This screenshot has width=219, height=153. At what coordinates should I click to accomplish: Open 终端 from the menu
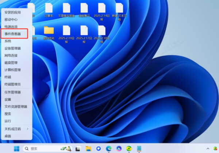17,77
